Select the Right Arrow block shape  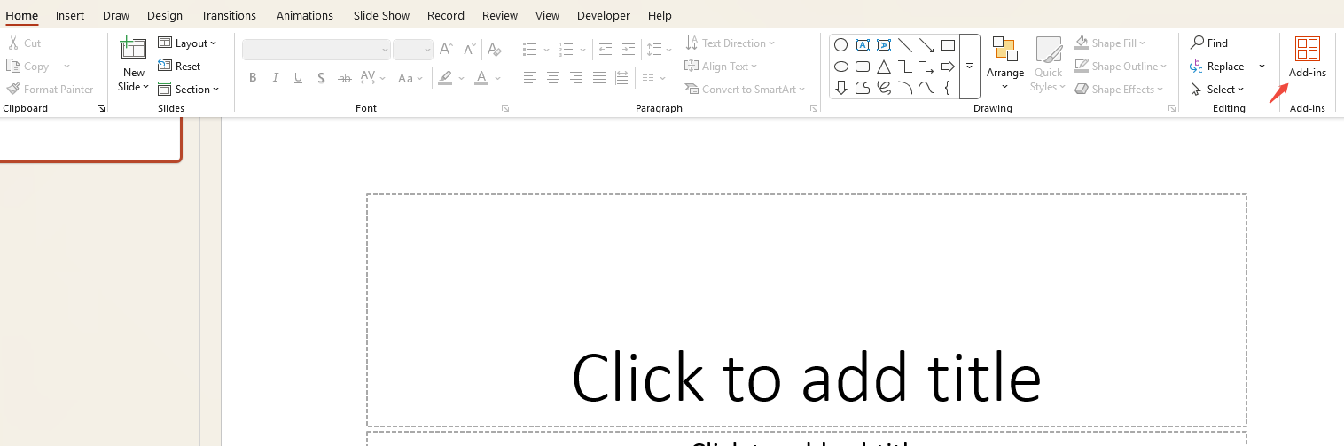[x=948, y=67]
